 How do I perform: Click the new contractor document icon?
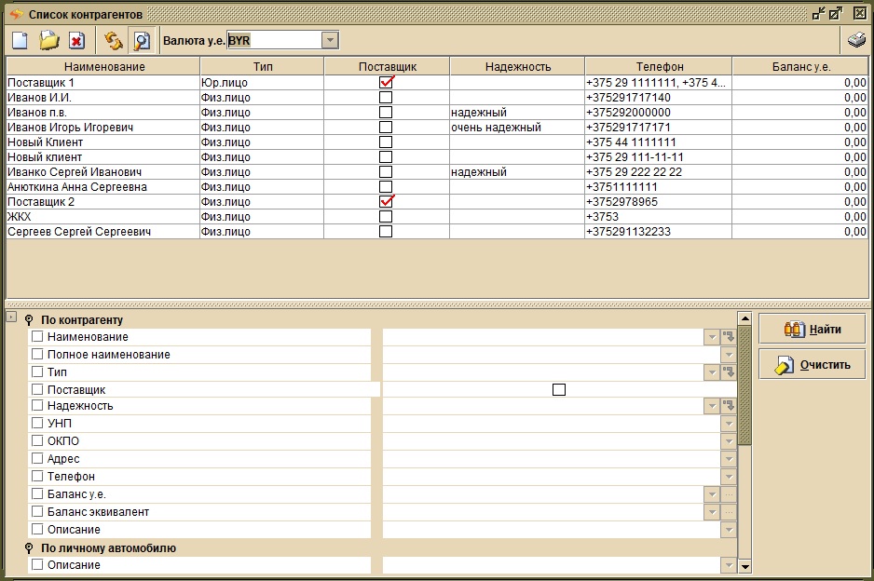pyautogui.click(x=20, y=41)
